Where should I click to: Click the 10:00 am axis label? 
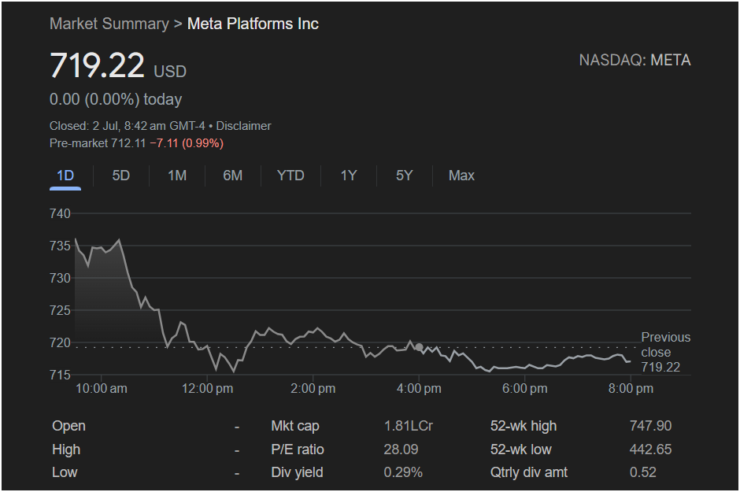coord(102,389)
